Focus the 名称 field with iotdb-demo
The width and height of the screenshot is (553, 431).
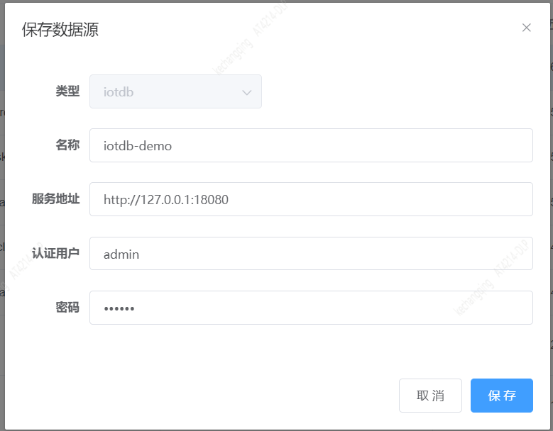(x=311, y=145)
